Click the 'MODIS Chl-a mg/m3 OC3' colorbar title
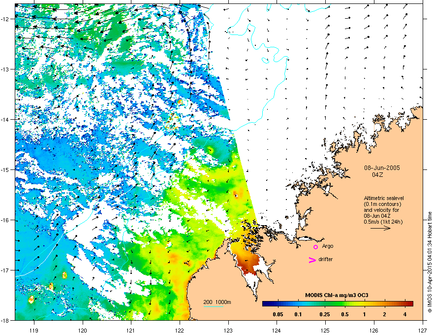The width and height of the screenshot is (433, 335). [x=337, y=295]
